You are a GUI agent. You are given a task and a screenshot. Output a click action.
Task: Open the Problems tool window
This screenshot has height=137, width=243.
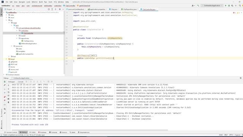click(42, 132)
